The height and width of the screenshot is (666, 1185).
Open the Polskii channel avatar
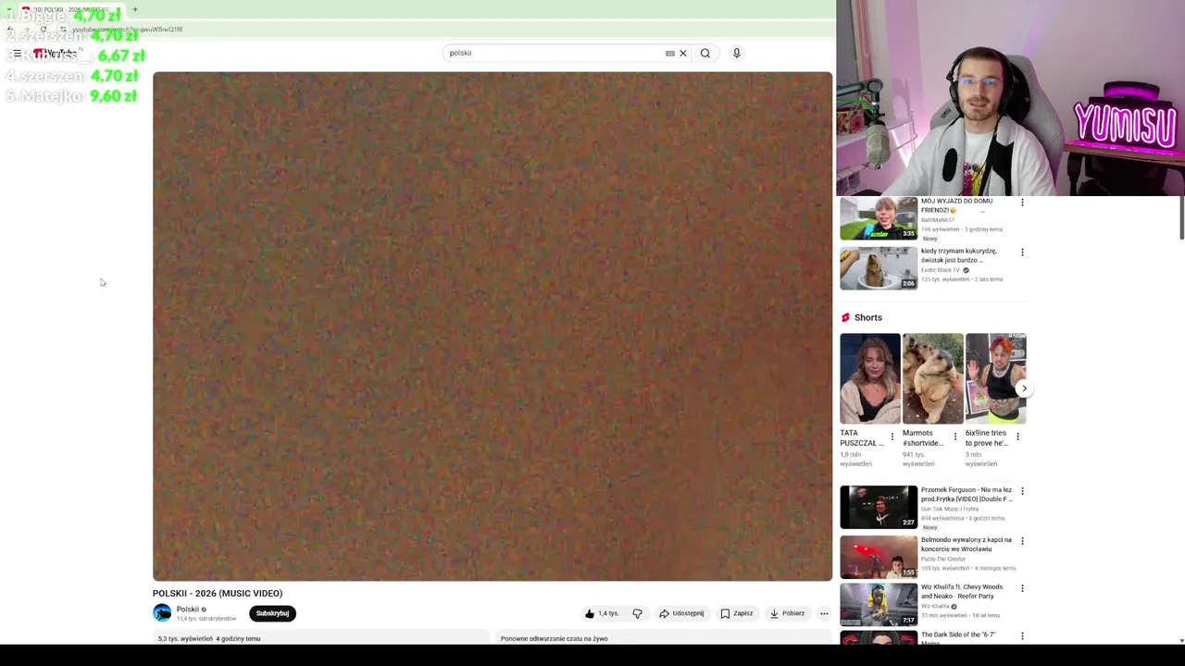(162, 613)
